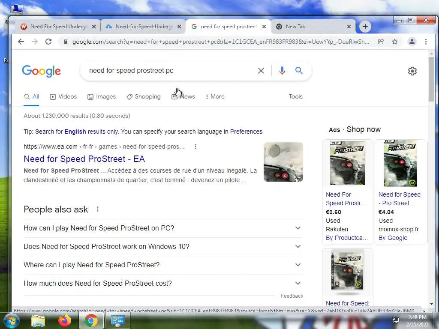
Task: Switch to Shopping results
Action: click(144, 96)
